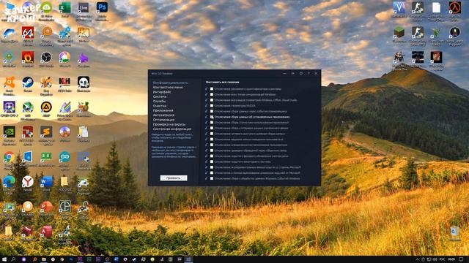The image size is (469, 263).
Task: Open the Ableton Live desktop shortcut
Action: click(x=83, y=8)
